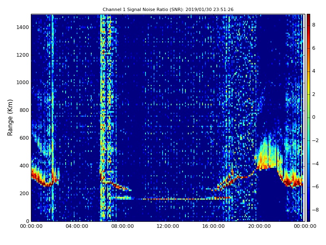Click the dark blue bottom of the colorbar
This screenshot has height=245, width=326.
coord(308,218)
